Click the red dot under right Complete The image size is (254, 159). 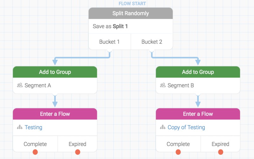click(x=178, y=152)
